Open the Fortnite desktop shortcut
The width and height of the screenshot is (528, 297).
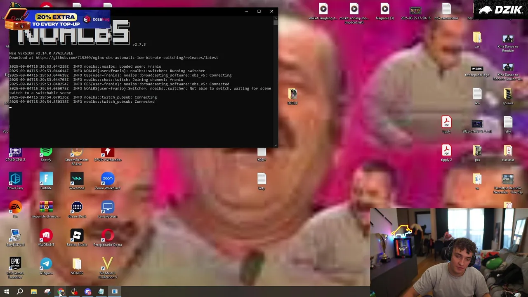[46, 181]
